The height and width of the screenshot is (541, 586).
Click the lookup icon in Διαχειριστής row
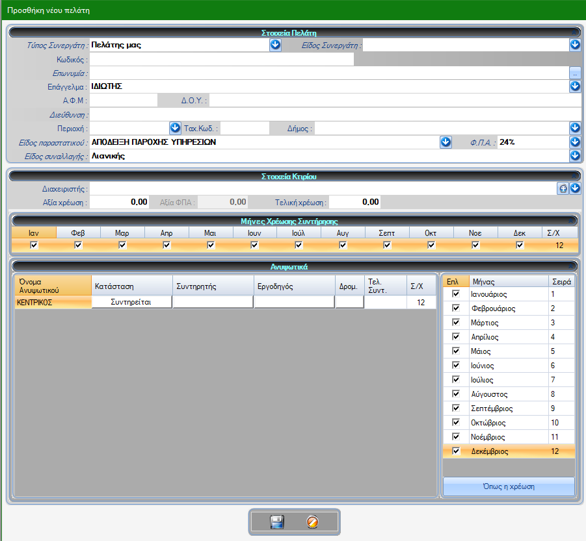pyautogui.click(x=564, y=188)
